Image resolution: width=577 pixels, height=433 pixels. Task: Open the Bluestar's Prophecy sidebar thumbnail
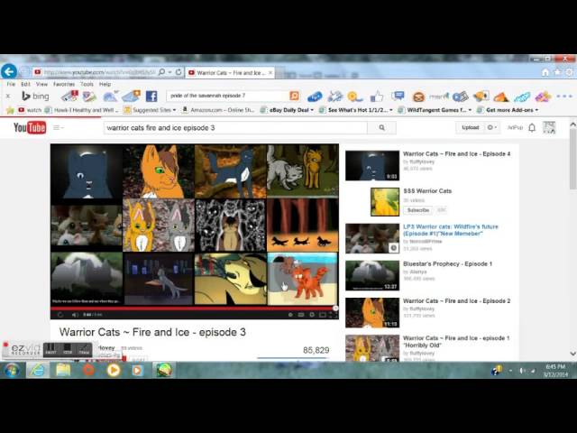(372, 275)
